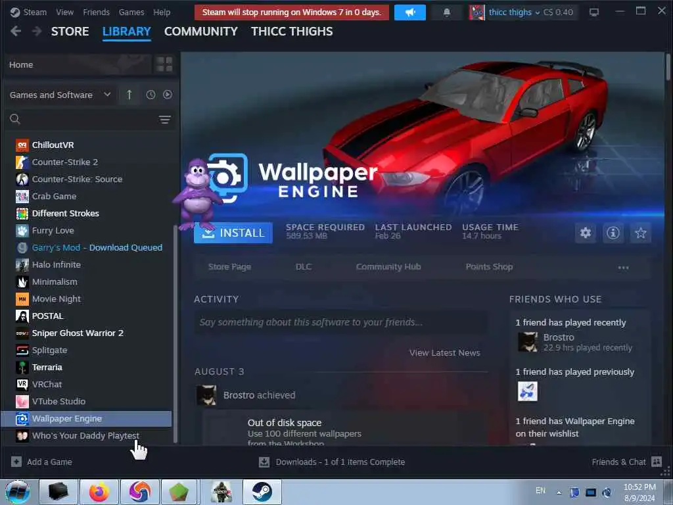Open the notifications bell
This screenshot has height=505, width=673.
[447, 12]
